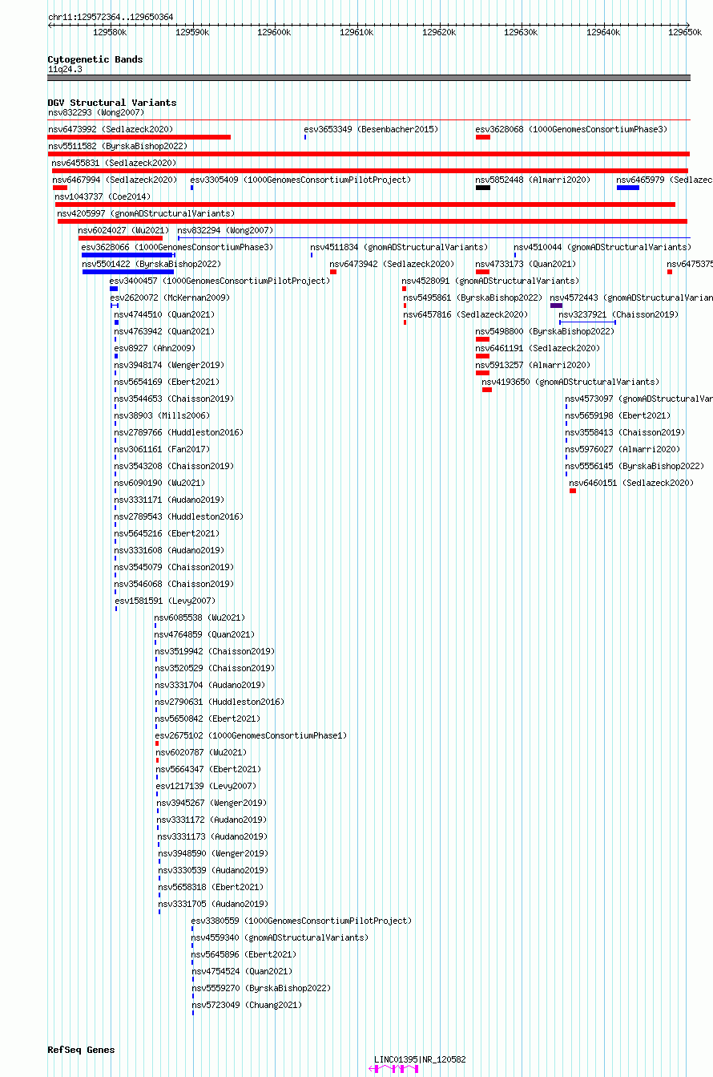This screenshot has height=1077, width=713.
Task: Click esv3628066 label above blue bar
Action: point(177,247)
